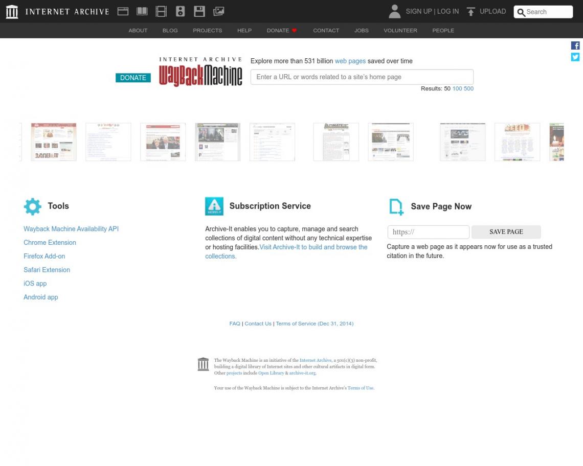Click the 'Tools' heading text
583x466 pixels.
pyautogui.click(x=58, y=206)
